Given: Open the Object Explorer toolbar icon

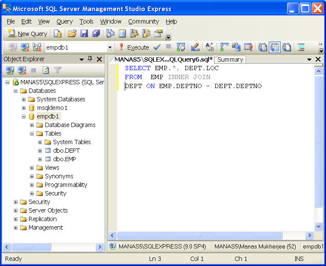Looking at the screenshot, I should point(134,33).
